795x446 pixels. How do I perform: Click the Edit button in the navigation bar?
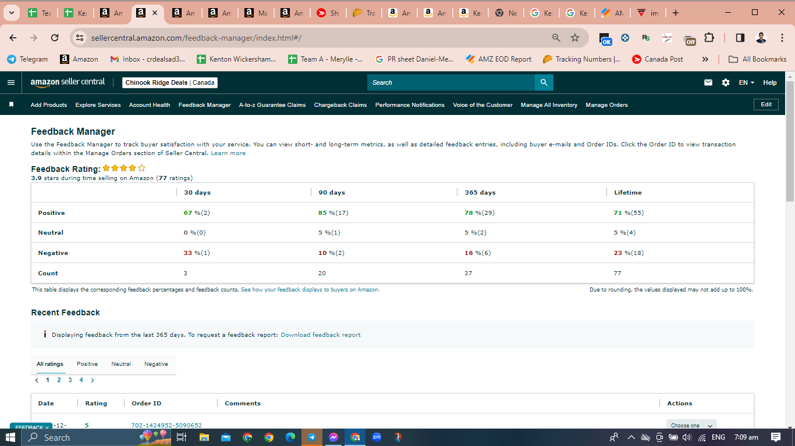(x=766, y=105)
